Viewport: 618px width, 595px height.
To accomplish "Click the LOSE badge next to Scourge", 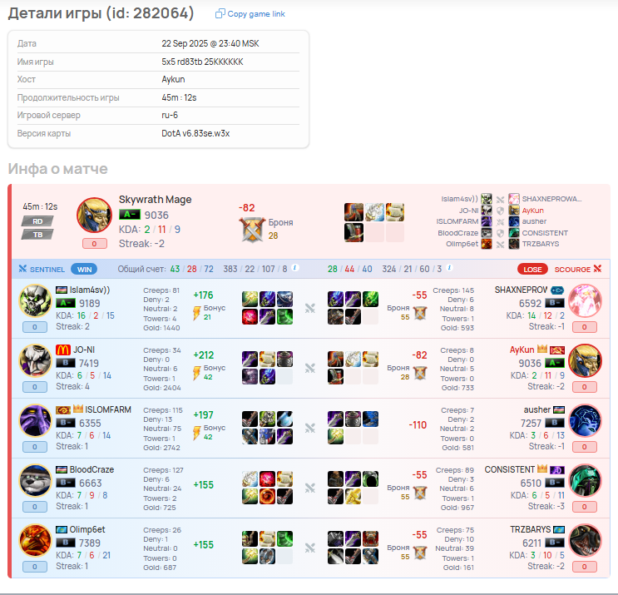I will 532,270.
